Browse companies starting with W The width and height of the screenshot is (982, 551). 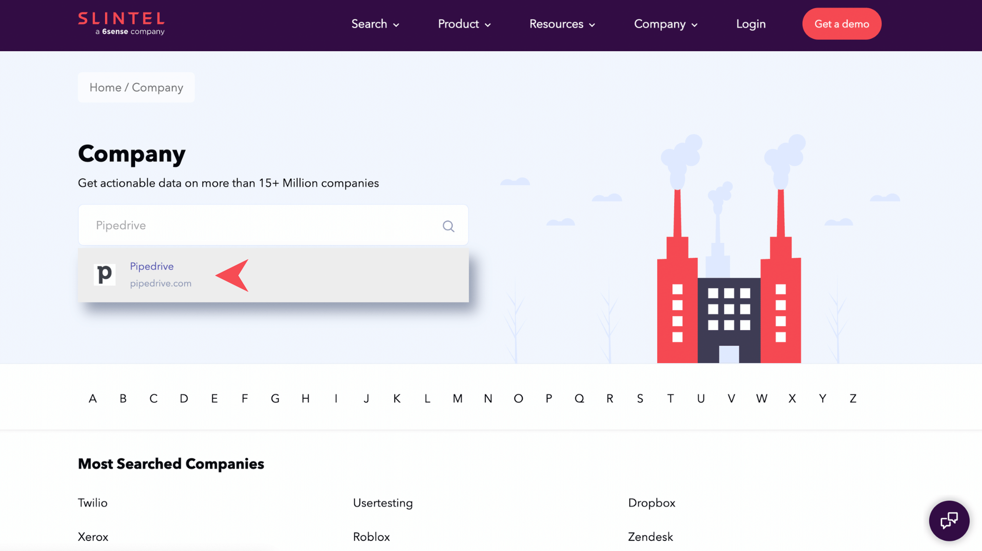click(762, 399)
